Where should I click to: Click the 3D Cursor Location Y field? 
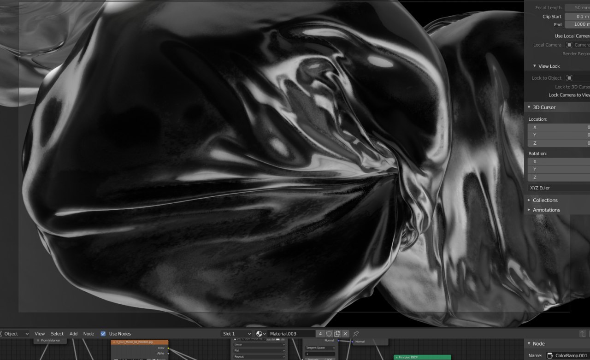(x=559, y=135)
